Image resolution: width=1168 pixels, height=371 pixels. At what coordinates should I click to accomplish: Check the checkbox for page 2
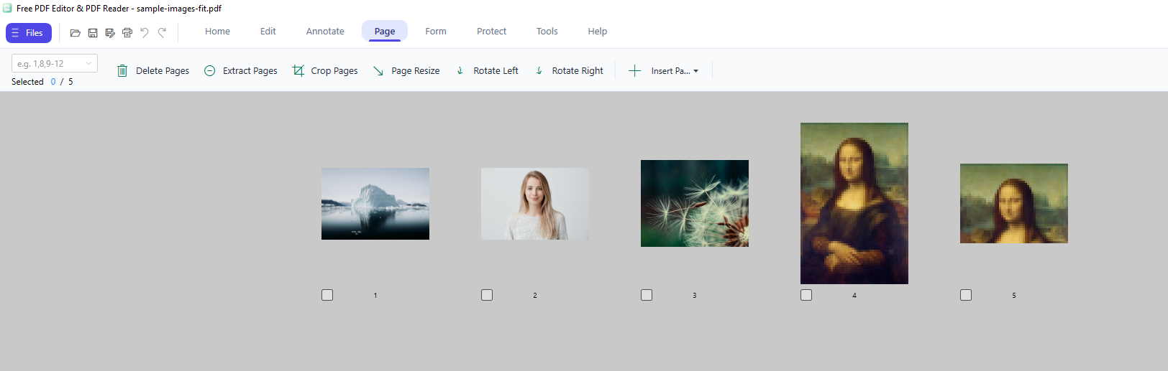click(487, 295)
